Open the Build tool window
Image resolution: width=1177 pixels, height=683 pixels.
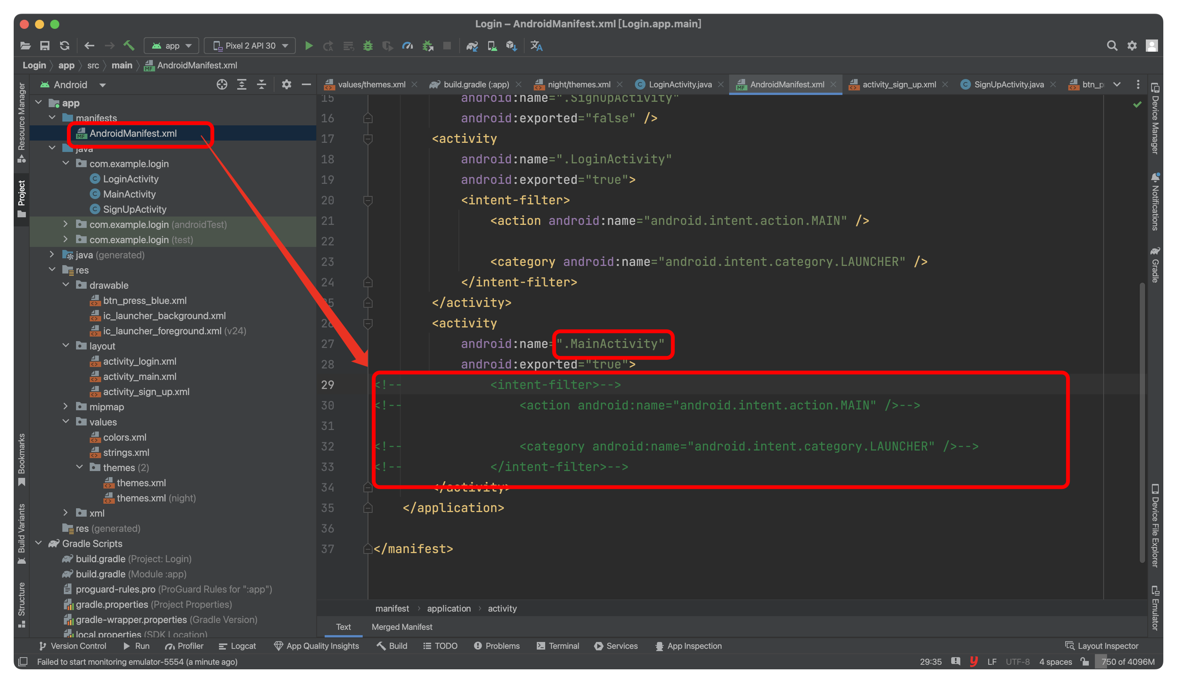pos(392,646)
